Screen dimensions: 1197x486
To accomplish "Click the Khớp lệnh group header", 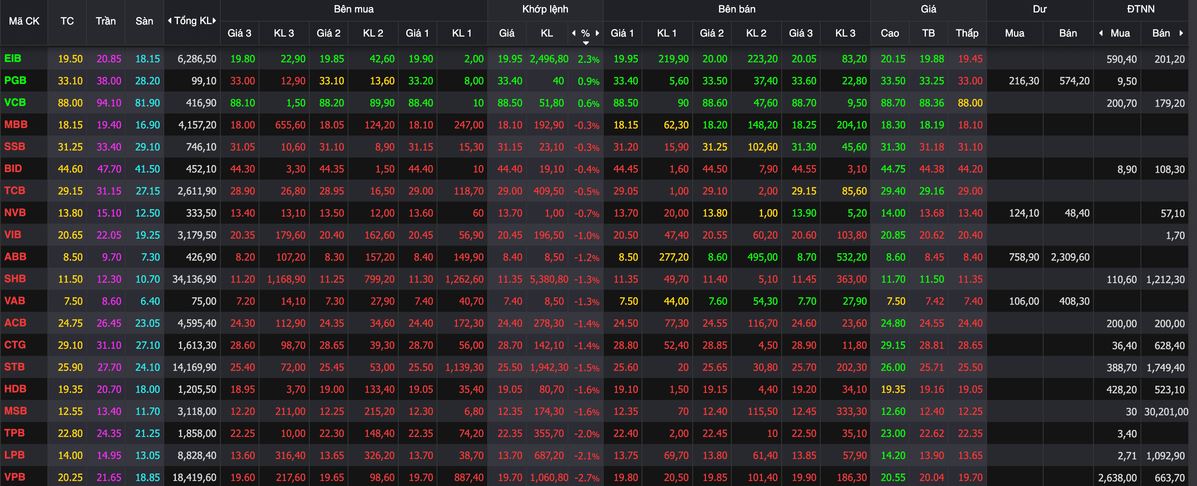I will click(x=545, y=9).
